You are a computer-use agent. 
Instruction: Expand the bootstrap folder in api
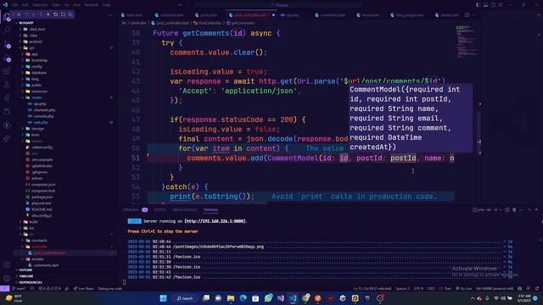[x=36, y=60]
